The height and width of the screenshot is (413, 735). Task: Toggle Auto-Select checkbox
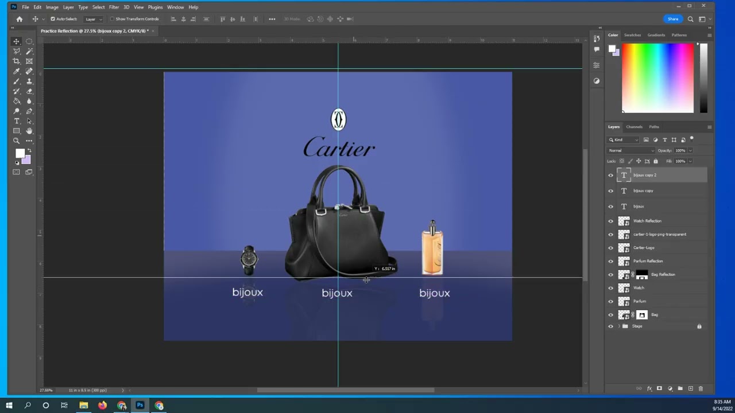pos(53,19)
